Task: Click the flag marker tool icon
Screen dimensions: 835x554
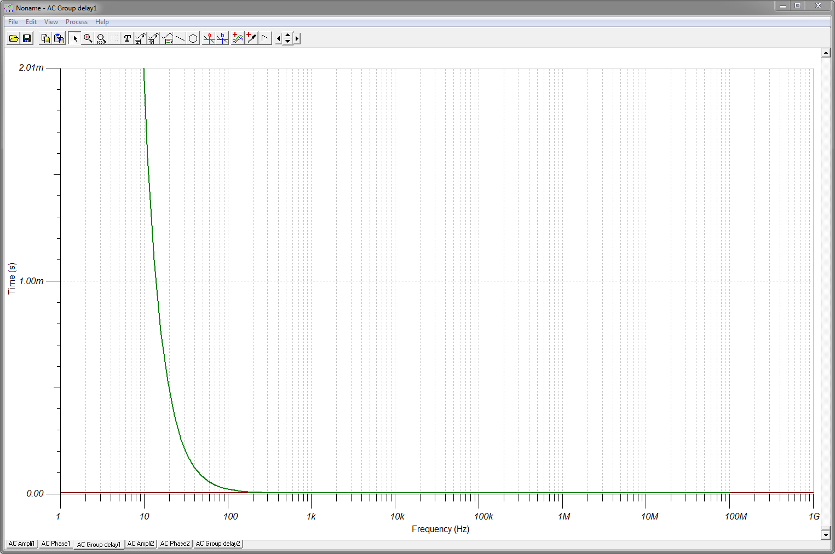Action: pyautogui.click(x=265, y=38)
